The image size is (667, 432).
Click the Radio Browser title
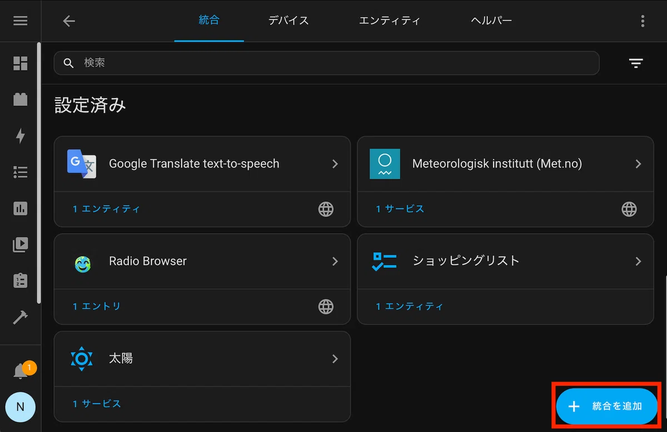click(148, 261)
